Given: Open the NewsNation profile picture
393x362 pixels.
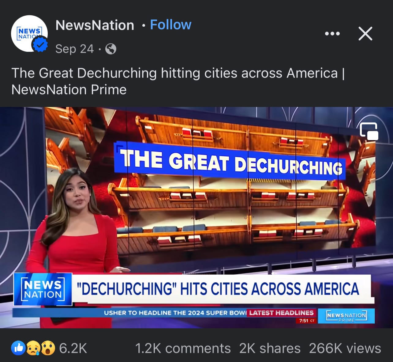Looking at the screenshot, I should coord(29,33).
